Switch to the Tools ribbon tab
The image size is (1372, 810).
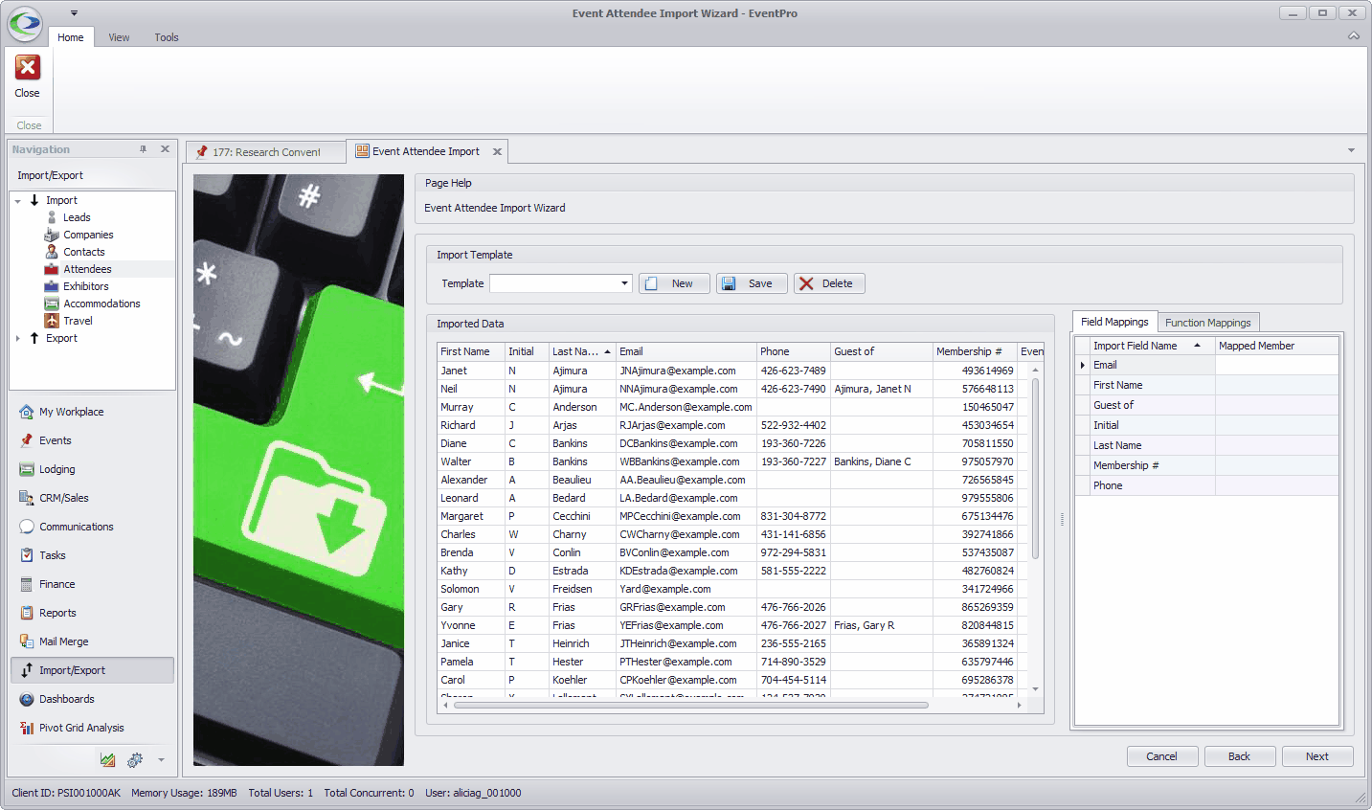coord(167,37)
